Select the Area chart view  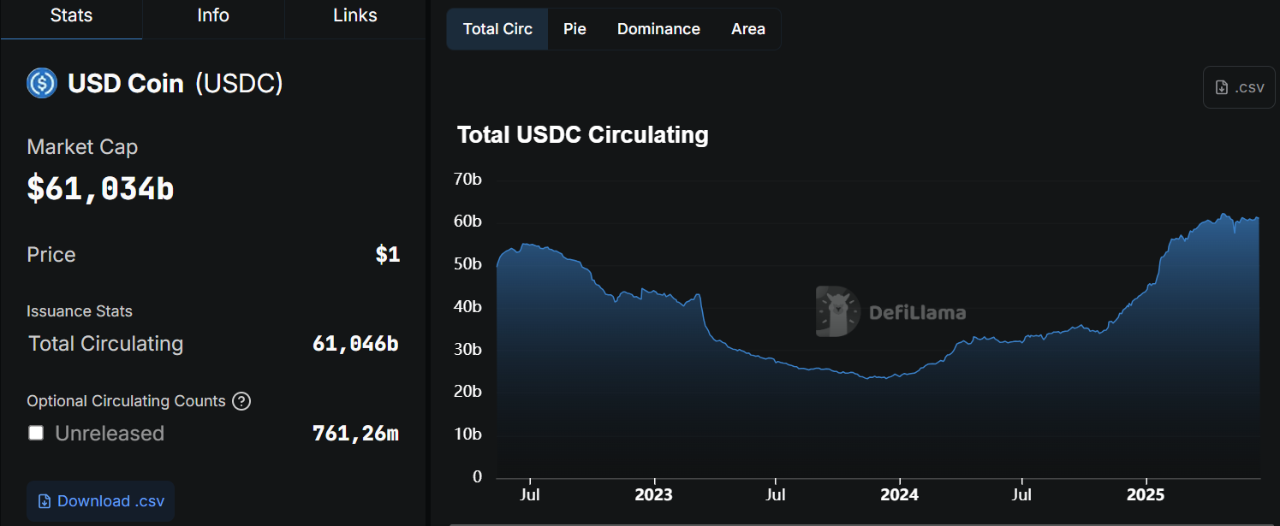[747, 29]
